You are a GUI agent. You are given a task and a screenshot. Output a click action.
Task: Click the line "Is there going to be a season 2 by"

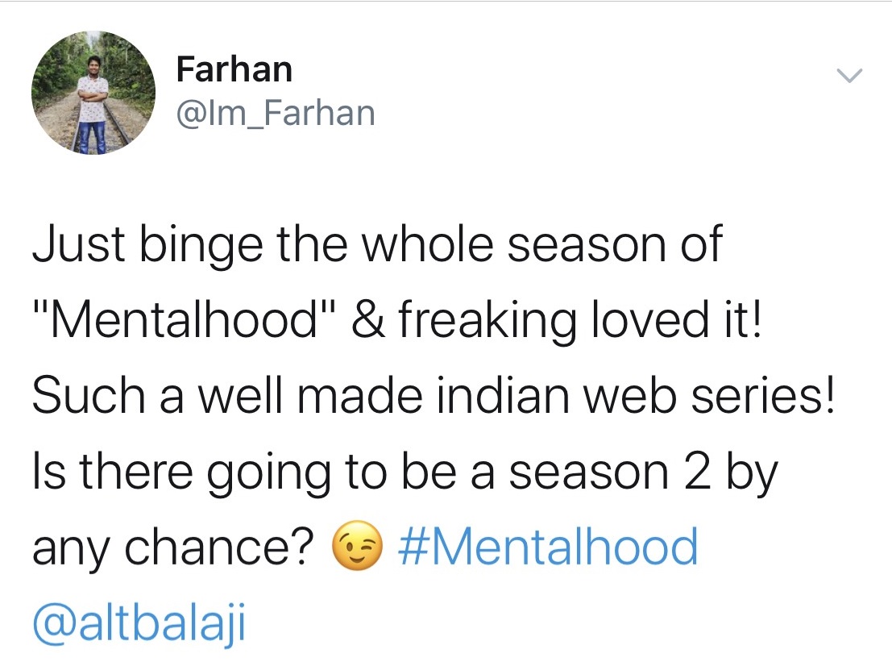pos(405,473)
